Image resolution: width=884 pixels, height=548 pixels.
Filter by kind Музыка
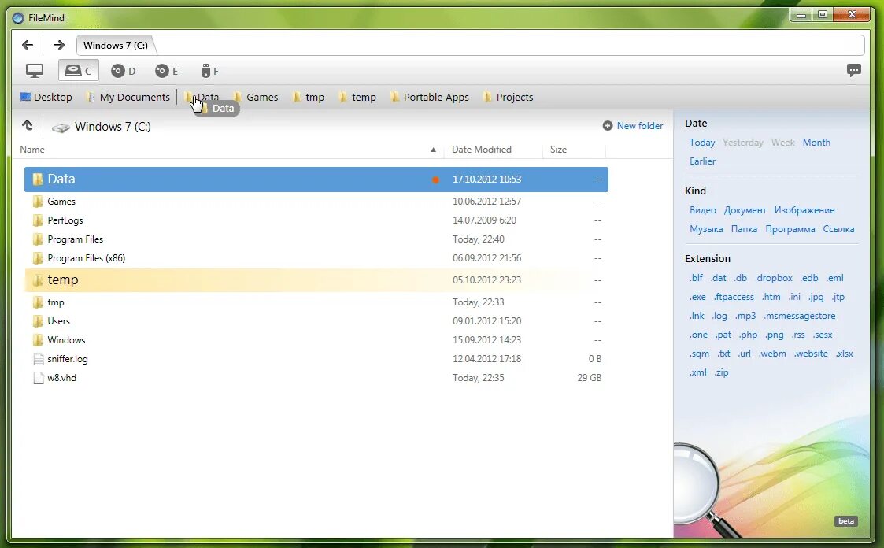tap(706, 229)
